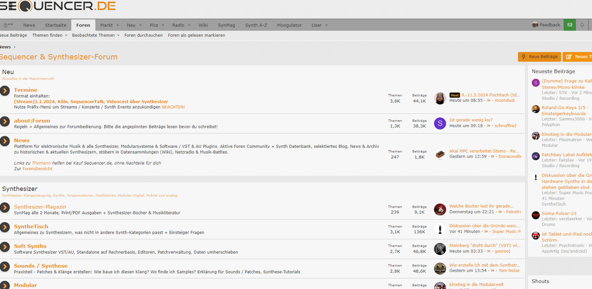Open avatar next to Wie erstelle ich thread
The height and width of the screenshot is (289, 592).
tap(440, 268)
